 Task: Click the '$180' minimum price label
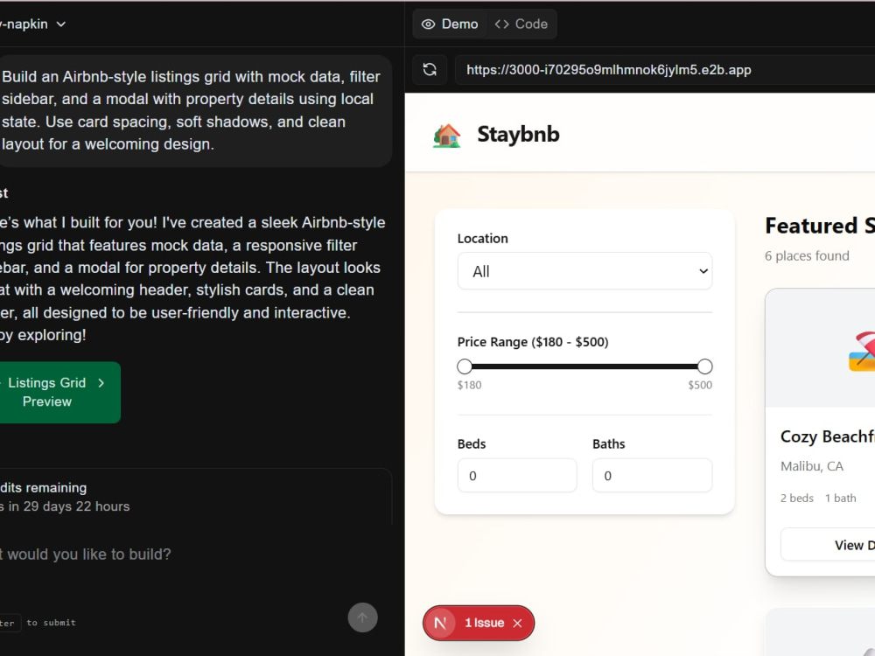[469, 385]
